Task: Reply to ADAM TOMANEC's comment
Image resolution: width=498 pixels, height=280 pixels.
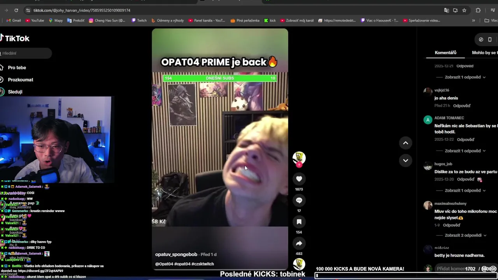Action: [465, 140]
